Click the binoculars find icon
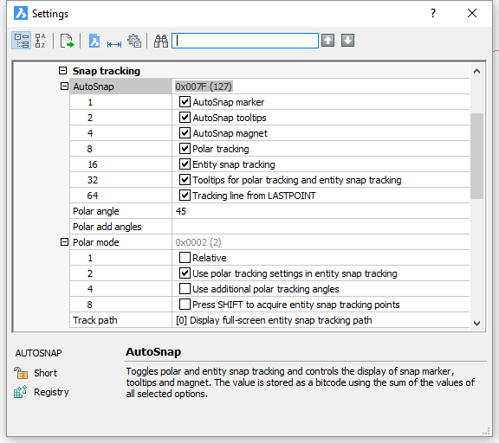 [x=161, y=41]
